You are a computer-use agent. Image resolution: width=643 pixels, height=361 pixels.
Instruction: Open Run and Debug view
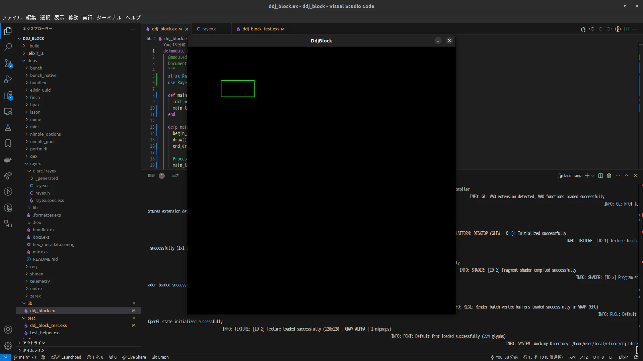[8, 79]
